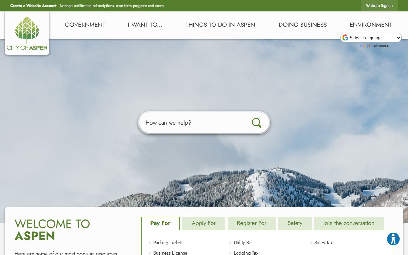The width and height of the screenshot is (408, 255).
Task: Open the I Want To... menu
Action: [145, 25]
